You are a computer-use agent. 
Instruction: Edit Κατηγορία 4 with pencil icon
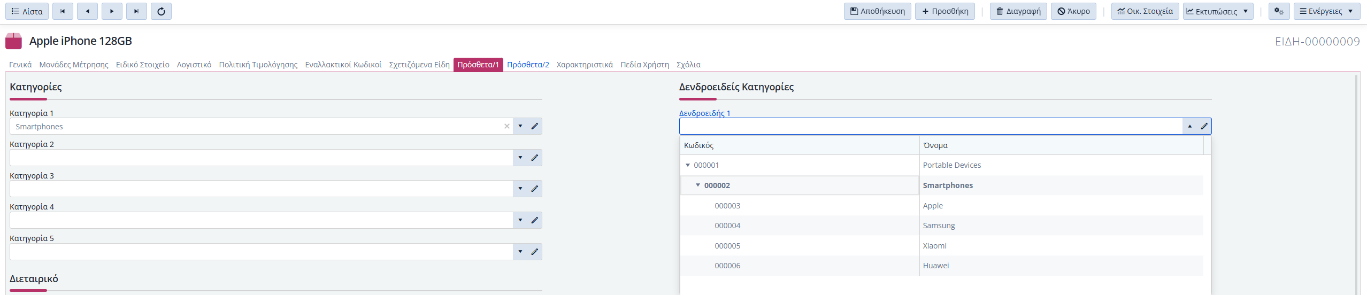(x=535, y=220)
